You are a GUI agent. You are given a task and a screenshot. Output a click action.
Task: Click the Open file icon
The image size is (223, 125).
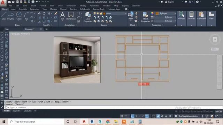pos(13,2)
